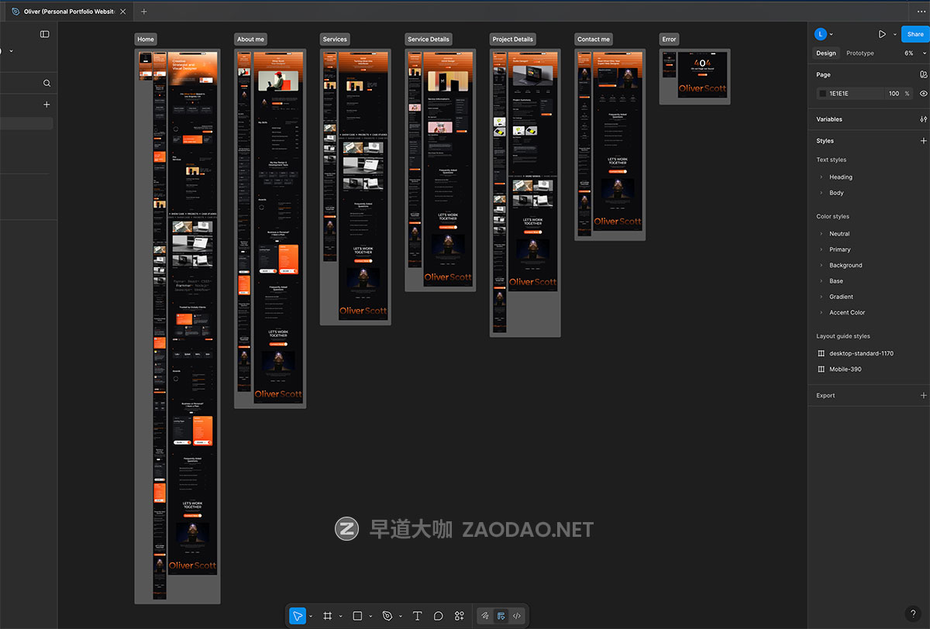The image size is (930, 629).
Task: Open shape tools dropdown arrow
Action: (370, 617)
